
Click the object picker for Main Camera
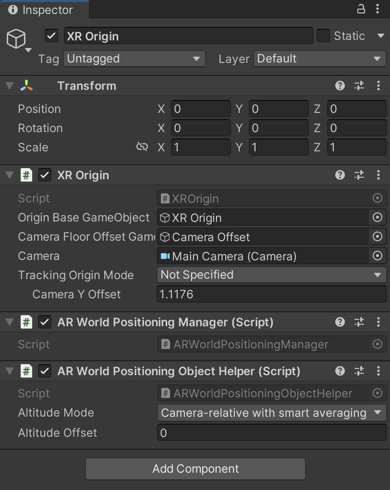pyautogui.click(x=378, y=256)
